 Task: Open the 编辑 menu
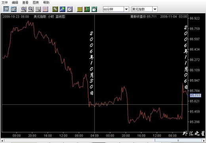tap(15, 2)
